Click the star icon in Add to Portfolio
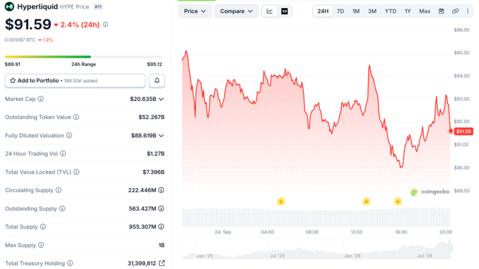The height and width of the screenshot is (269, 479). point(12,80)
